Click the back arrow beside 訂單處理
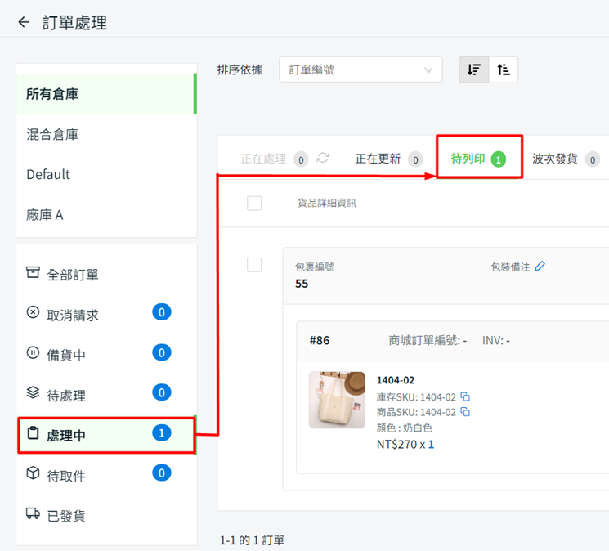The height and width of the screenshot is (551, 609). click(24, 22)
